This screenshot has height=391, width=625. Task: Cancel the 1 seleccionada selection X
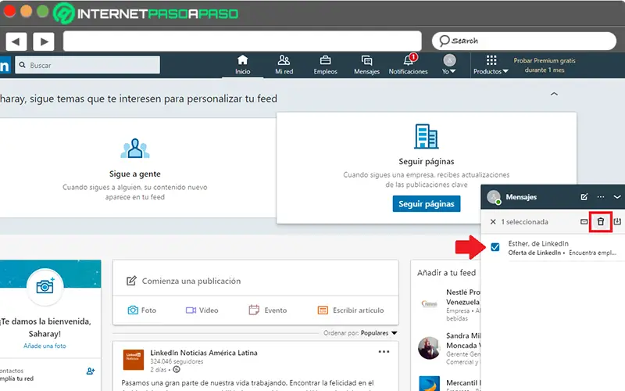[493, 222]
